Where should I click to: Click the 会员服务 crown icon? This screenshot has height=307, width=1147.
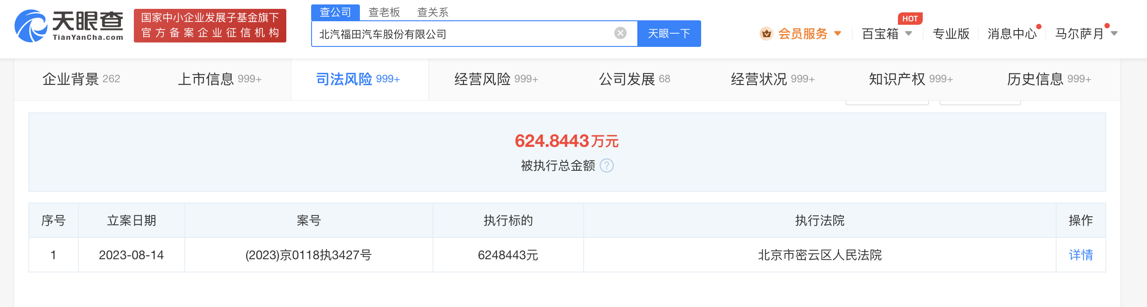[766, 33]
